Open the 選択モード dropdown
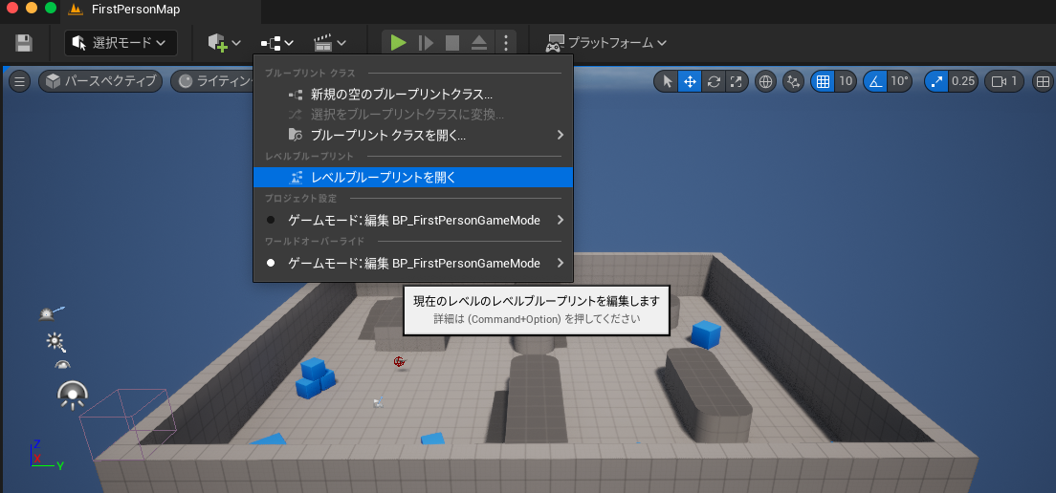 121,43
